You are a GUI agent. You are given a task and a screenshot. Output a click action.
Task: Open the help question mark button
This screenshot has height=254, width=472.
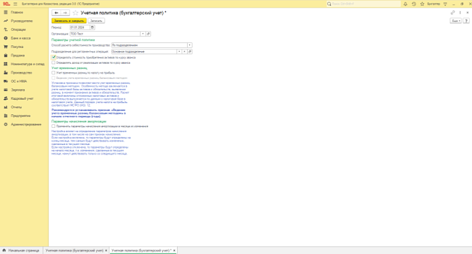click(x=466, y=20)
